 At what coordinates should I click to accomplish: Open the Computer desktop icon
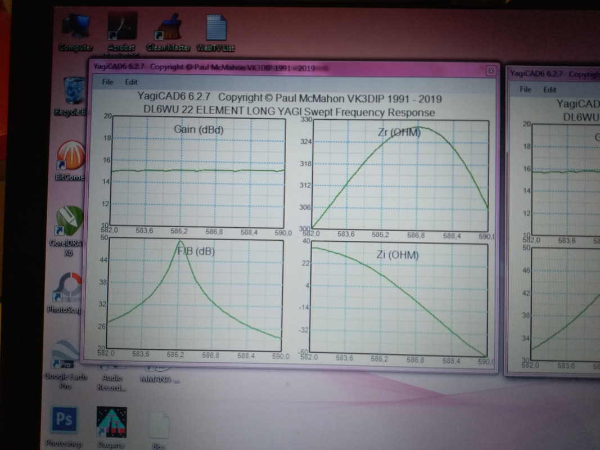76,33
